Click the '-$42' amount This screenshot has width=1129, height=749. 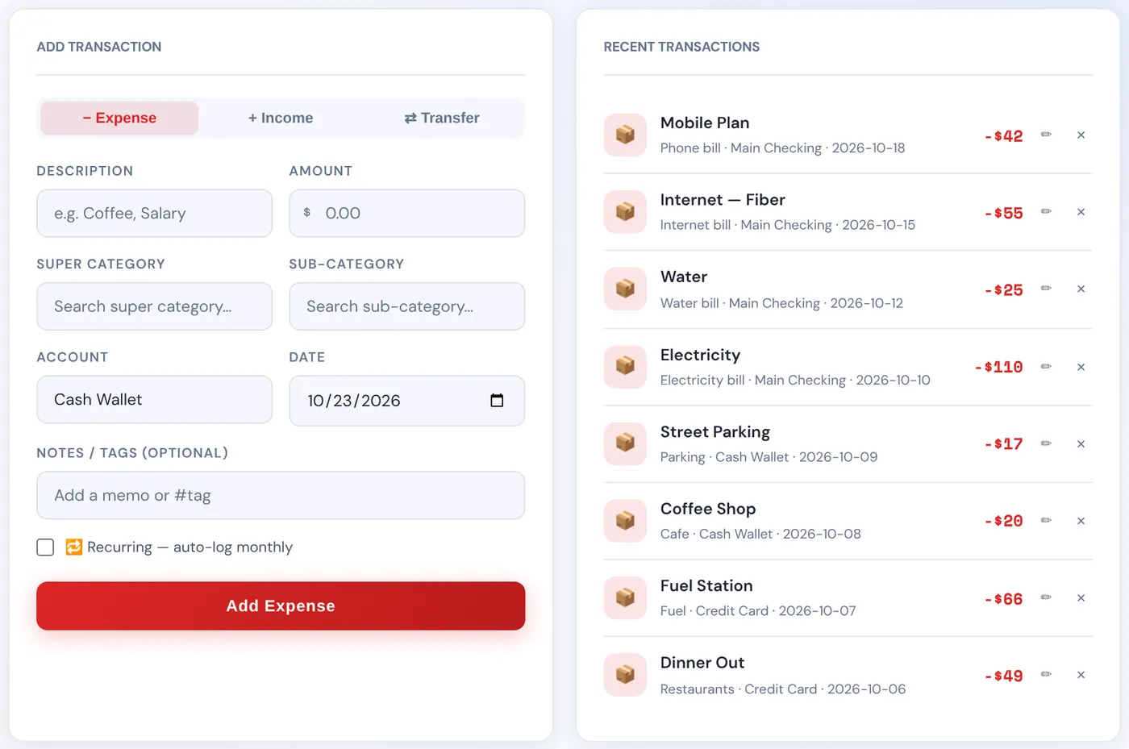point(1003,135)
